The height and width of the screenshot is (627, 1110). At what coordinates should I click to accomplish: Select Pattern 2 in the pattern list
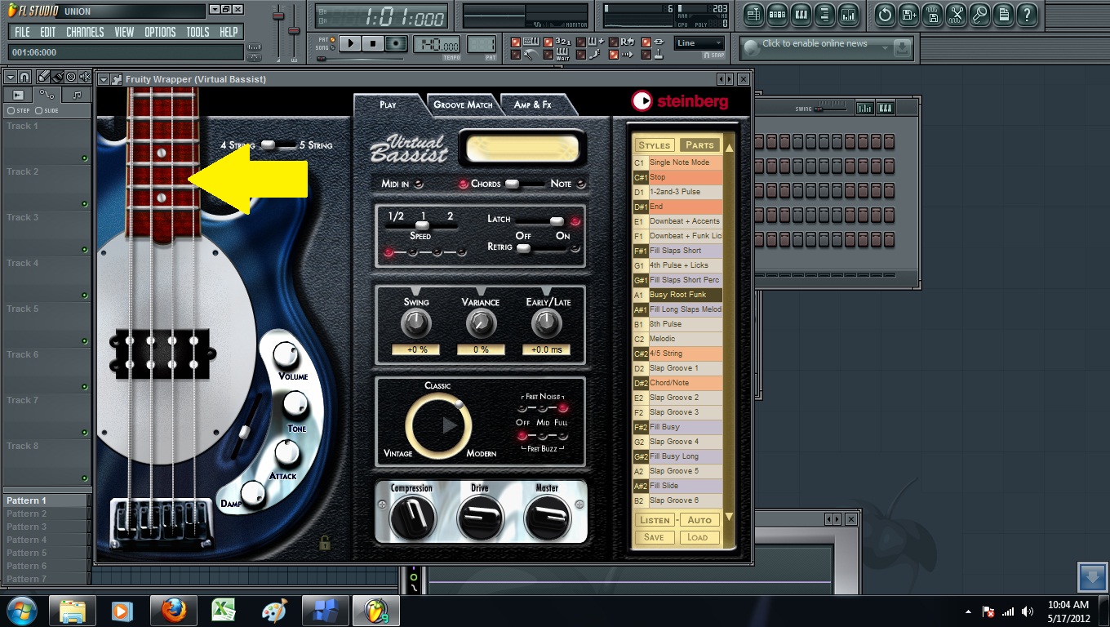coord(47,514)
